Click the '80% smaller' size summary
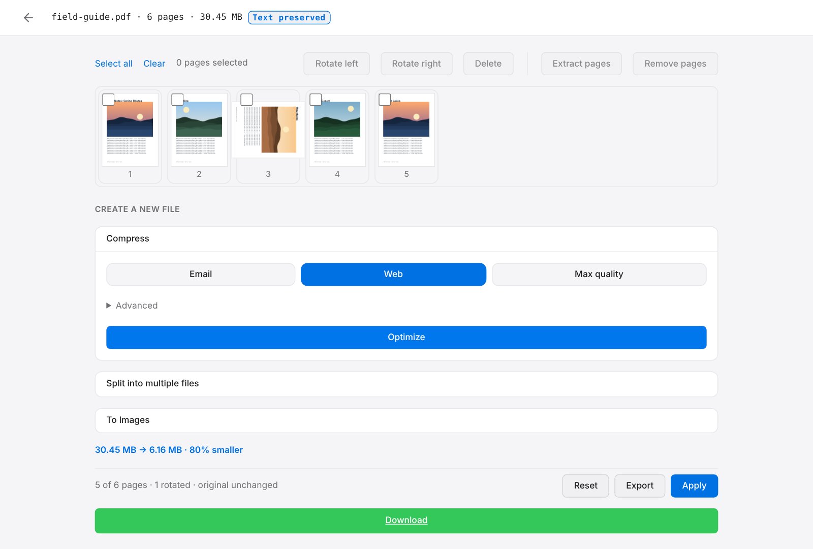Screen dimensions: 813x549 (x=216, y=450)
